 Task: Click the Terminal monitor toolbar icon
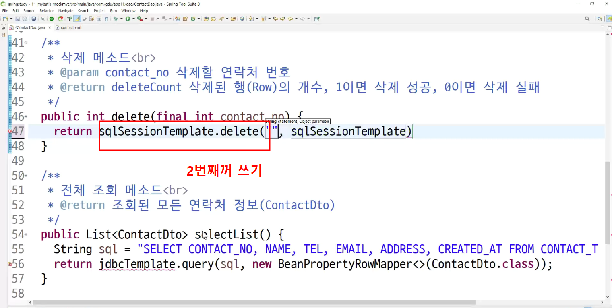pos(33,19)
